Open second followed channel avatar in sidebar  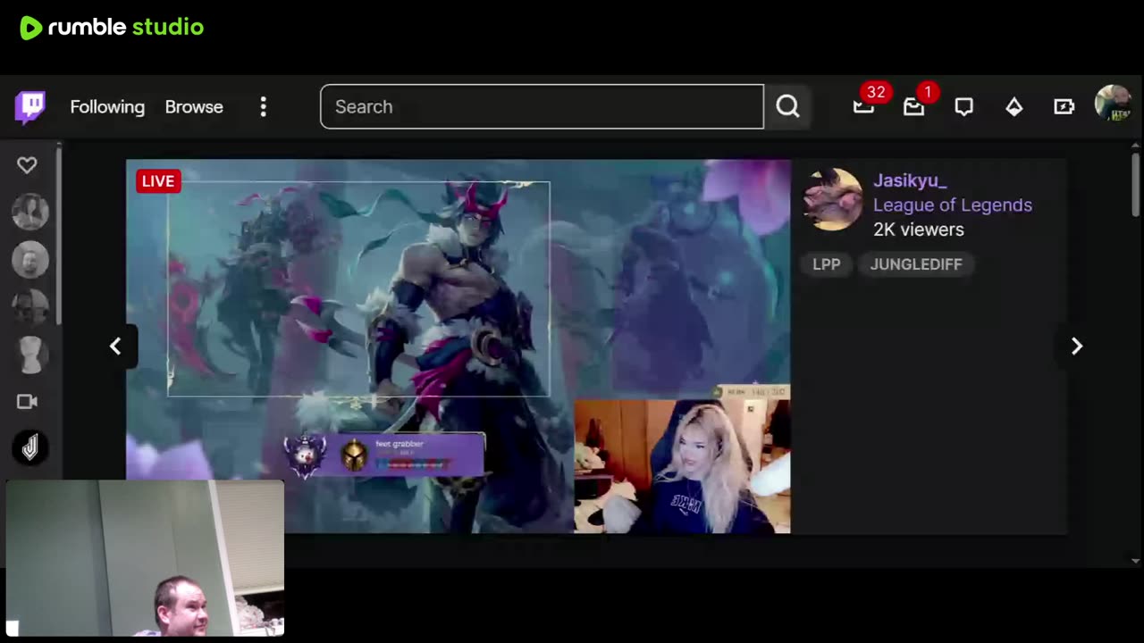click(x=30, y=259)
